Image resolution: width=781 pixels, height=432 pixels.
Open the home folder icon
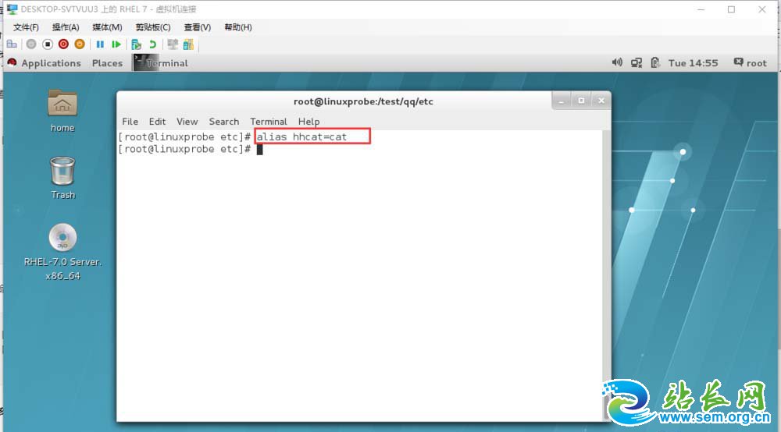(62, 109)
